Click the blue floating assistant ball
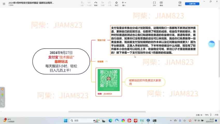The height and width of the screenshot is (124, 220). point(211,44)
